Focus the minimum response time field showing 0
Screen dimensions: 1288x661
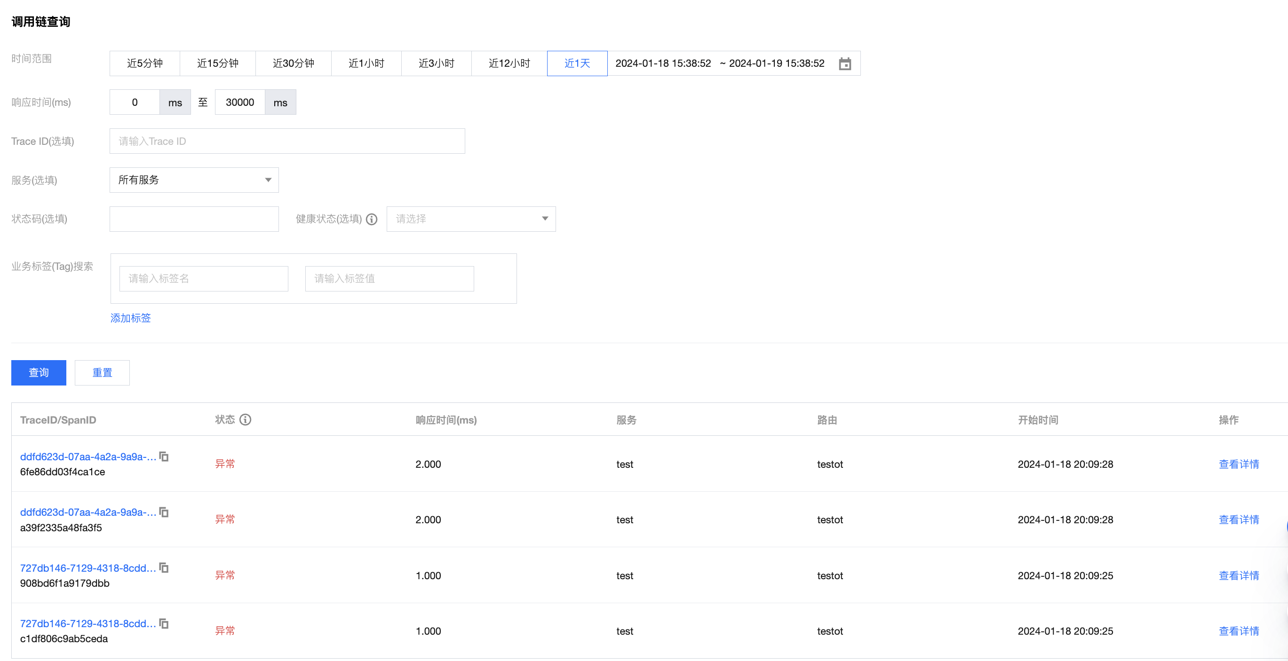[135, 102]
